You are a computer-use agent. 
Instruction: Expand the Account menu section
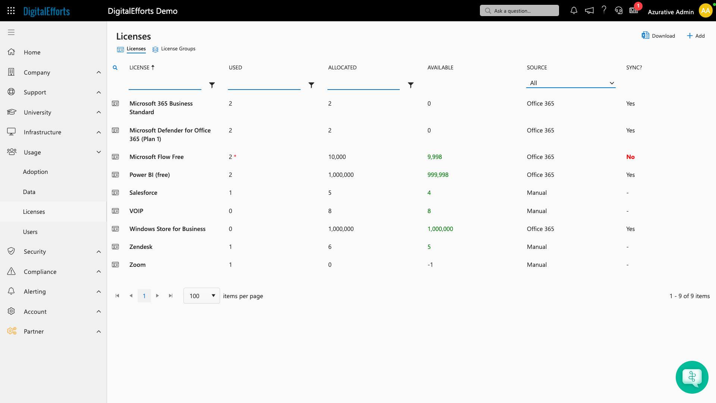pos(53,312)
